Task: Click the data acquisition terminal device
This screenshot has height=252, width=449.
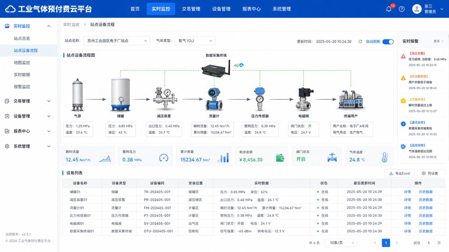Action: tap(216, 68)
